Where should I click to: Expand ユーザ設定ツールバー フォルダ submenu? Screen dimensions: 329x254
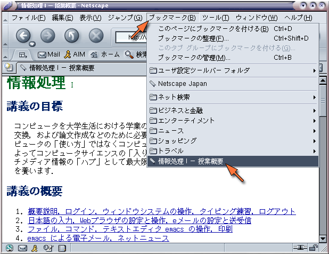(233, 70)
